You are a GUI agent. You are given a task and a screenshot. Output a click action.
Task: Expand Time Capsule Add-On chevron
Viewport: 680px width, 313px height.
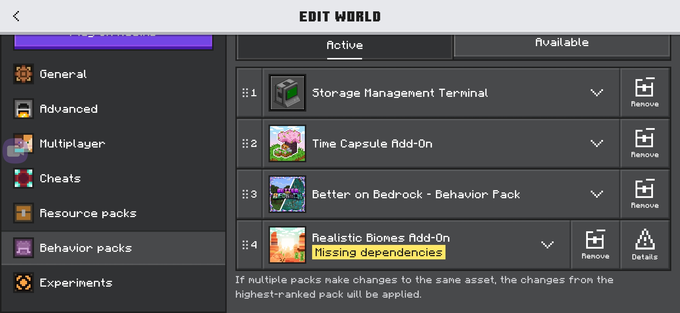coord(597,143)
